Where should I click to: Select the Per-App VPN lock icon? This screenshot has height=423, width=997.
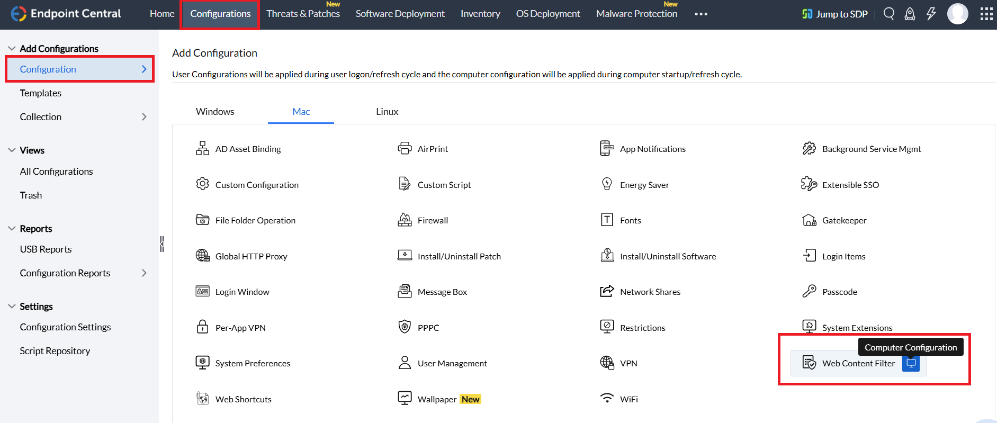202,327
